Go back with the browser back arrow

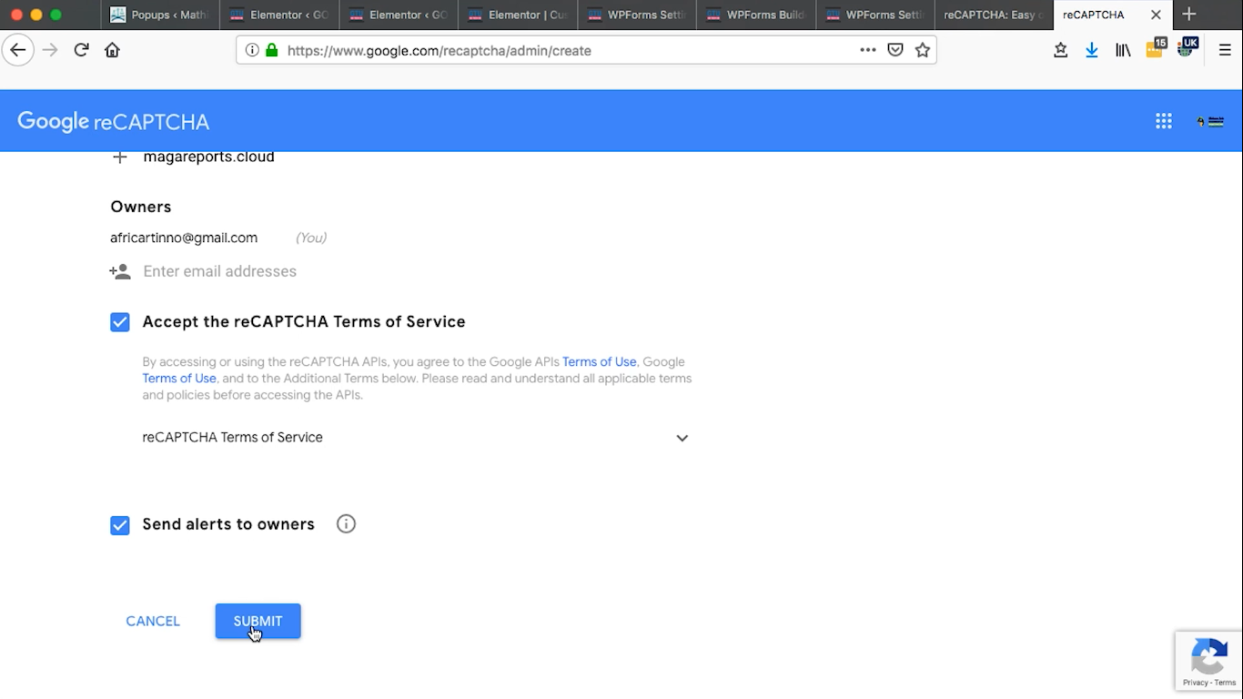(18, 50)
